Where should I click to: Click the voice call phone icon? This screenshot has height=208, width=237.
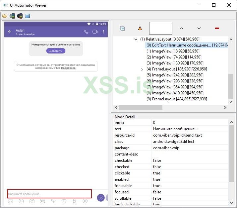[x=86, y=32]
